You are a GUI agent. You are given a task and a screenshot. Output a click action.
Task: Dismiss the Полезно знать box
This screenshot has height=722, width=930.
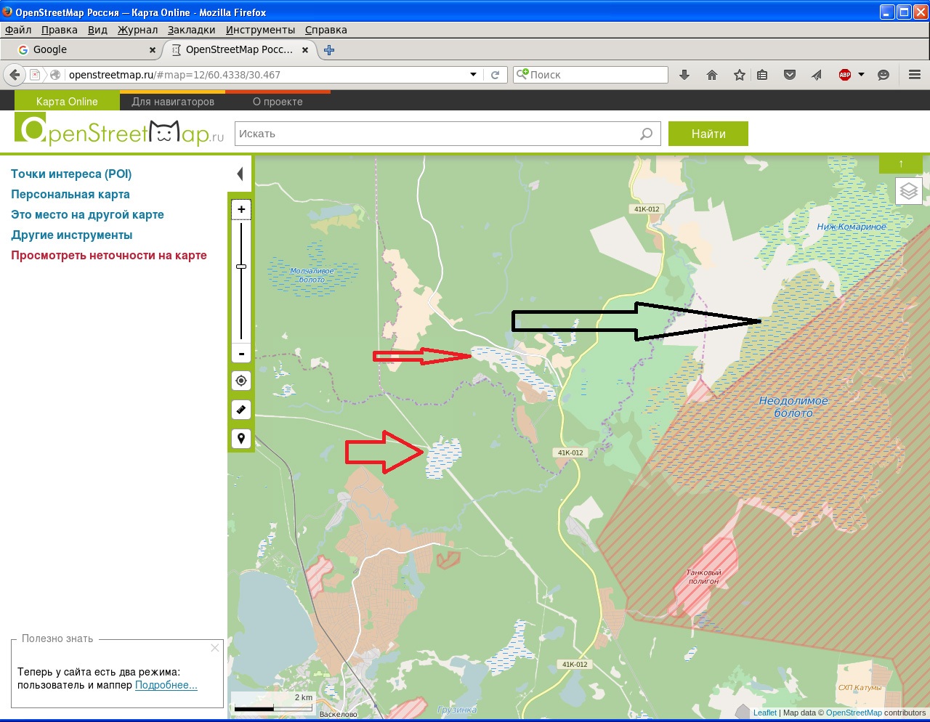coord(215,648)
